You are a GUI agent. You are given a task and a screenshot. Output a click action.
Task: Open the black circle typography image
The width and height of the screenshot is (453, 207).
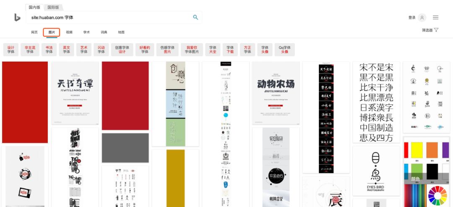[x=276, y=168]
